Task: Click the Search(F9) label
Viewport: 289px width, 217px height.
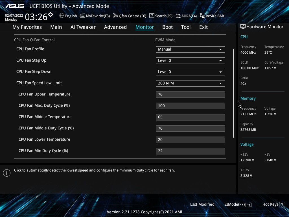Action: tap(164, 16)
